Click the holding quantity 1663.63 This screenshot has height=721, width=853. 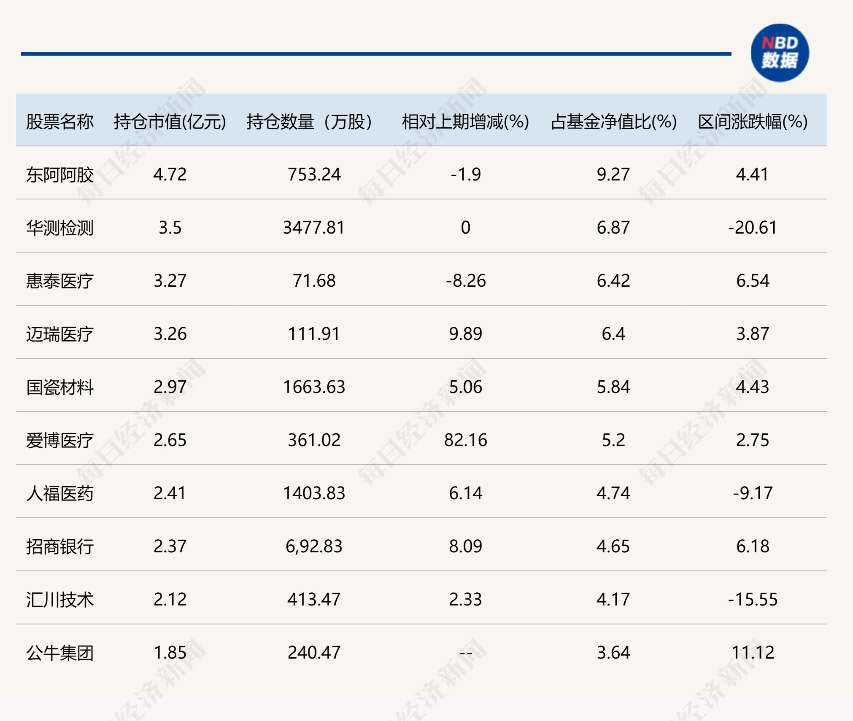tap(314, 387)
